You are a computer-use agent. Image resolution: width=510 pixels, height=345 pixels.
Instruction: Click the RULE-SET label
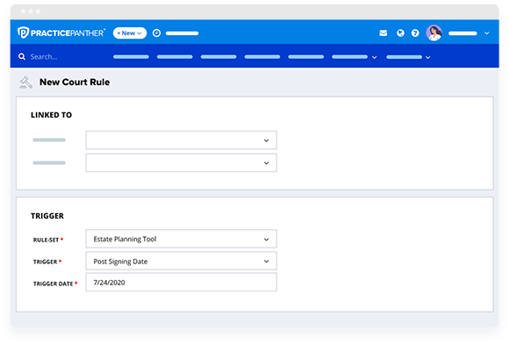coord(46,240)
